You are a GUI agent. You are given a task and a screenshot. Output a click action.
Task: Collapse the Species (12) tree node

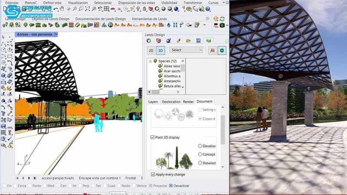[150, 61]
